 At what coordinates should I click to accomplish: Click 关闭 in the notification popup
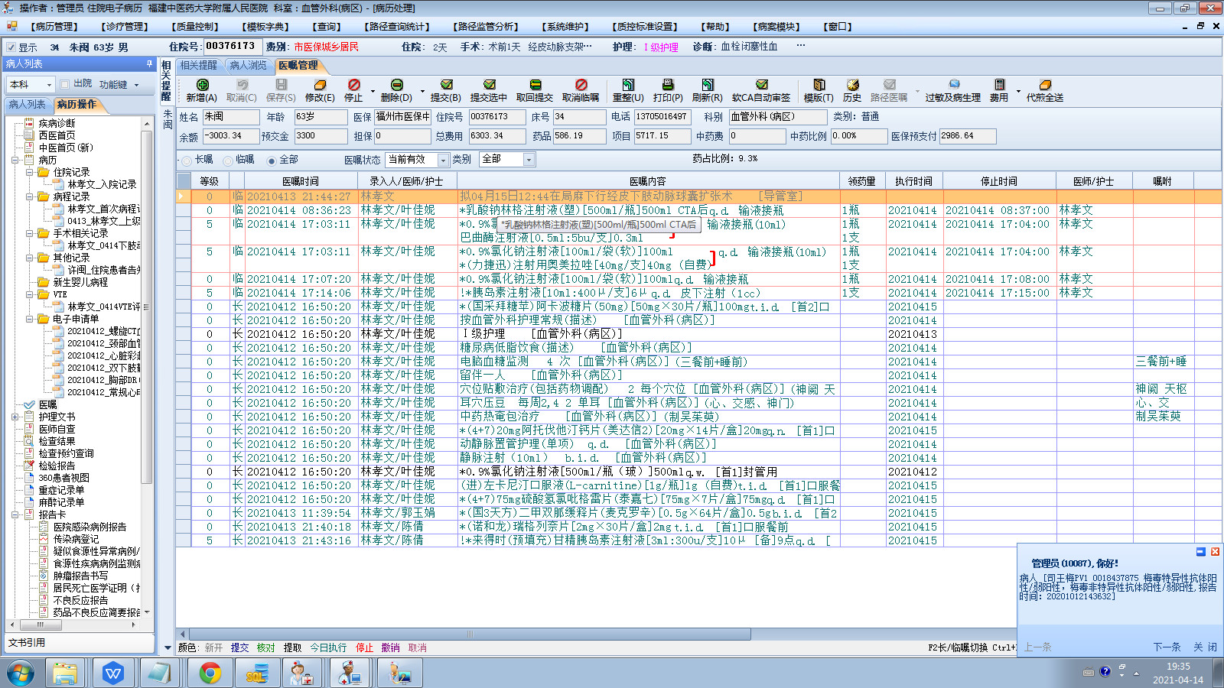coord(1205,647)
